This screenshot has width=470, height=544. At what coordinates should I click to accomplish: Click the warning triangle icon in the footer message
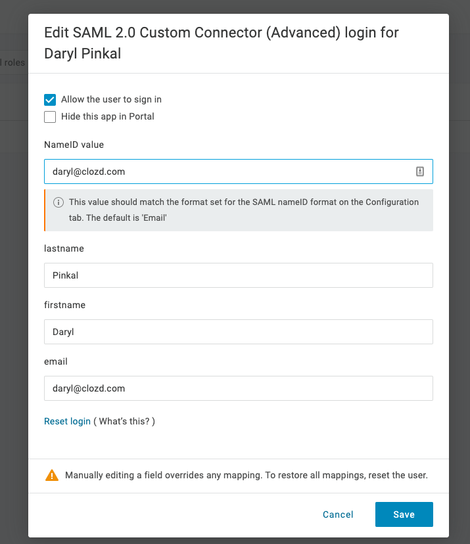pyautogui.click(x=53, y=475)
